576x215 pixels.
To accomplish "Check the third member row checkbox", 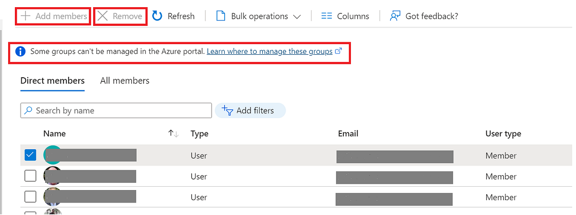I will (x=30, y=197).
